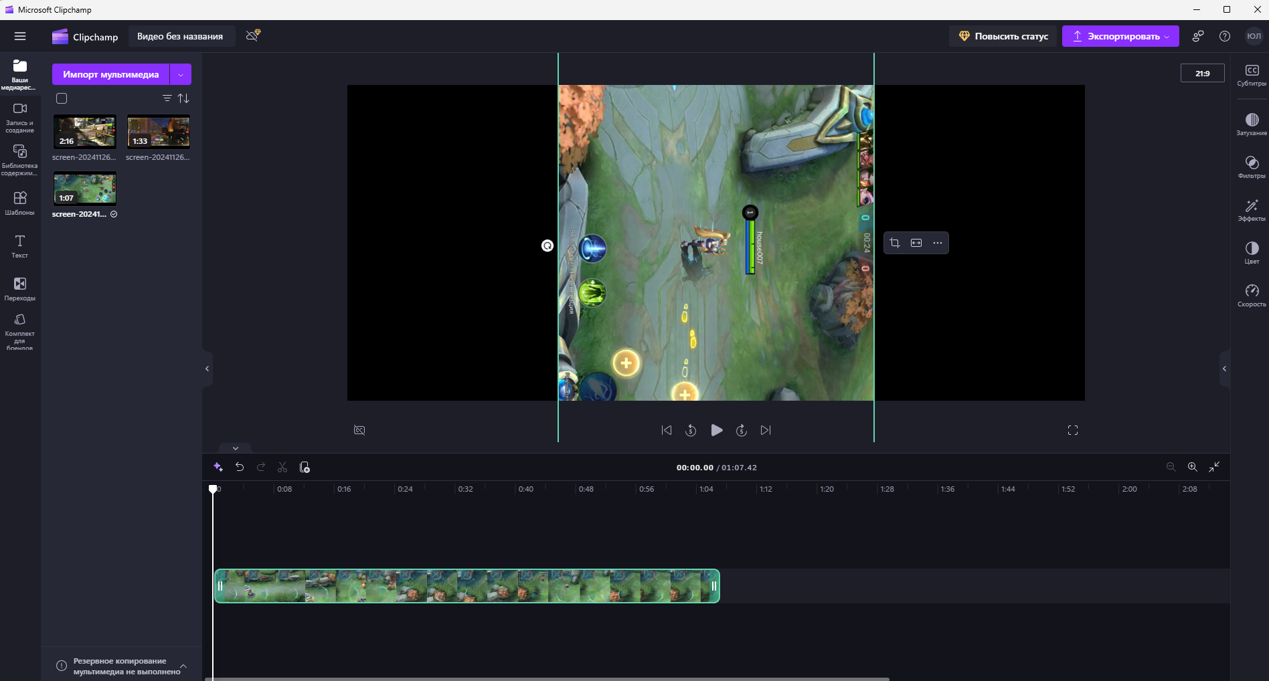
Task: Open the Эффекты panel
Action: click(x=1252, y=209)
